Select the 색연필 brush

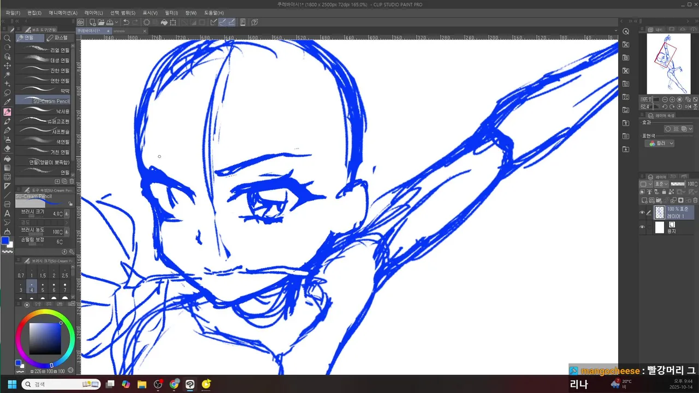[x=43, y=142]
